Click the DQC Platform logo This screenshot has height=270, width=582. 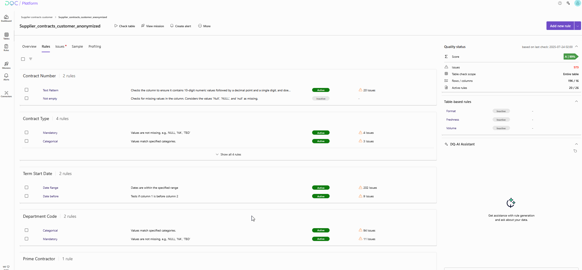[x=21, y=3]
